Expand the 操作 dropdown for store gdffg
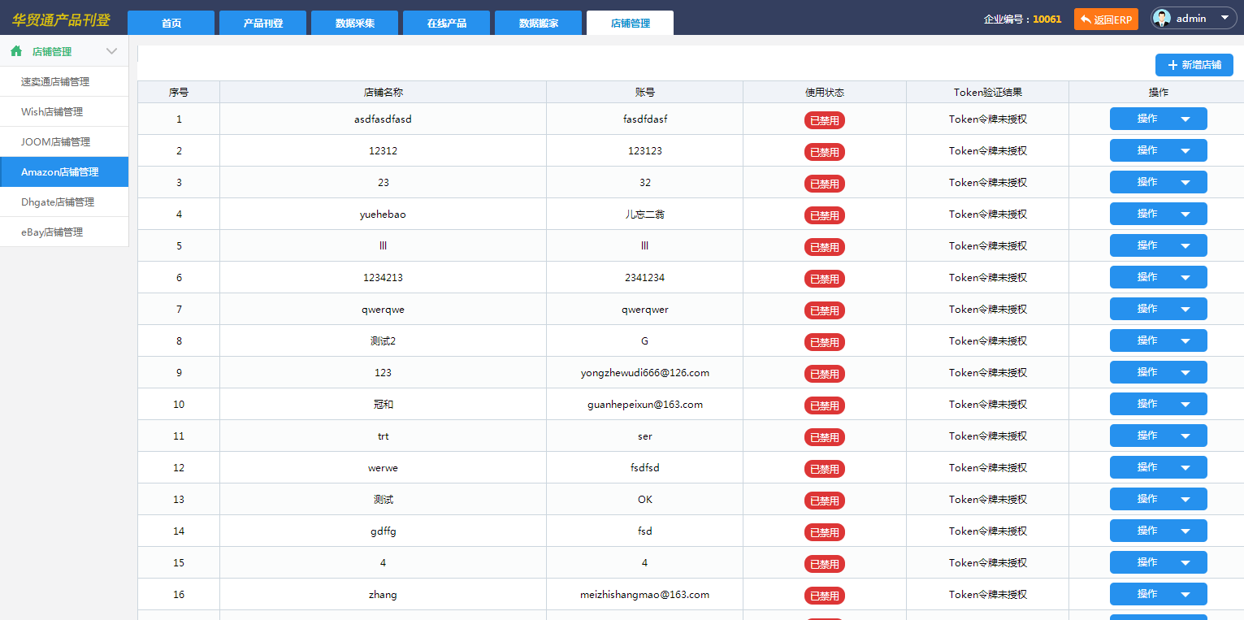Image resolution: width=1244 pixels, height=620 pixels. tap(1158, 531)
